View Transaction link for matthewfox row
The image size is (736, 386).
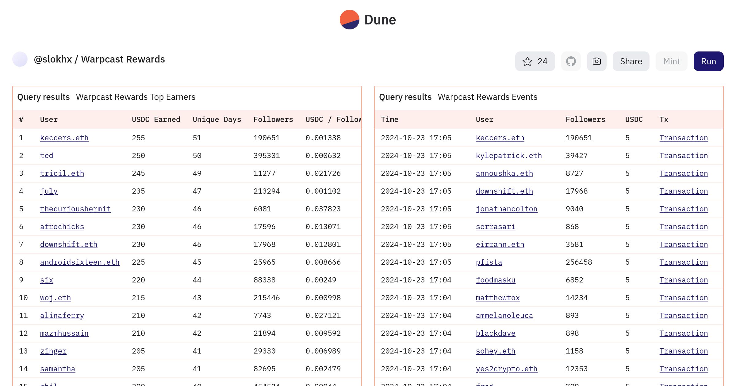[684, 298]
